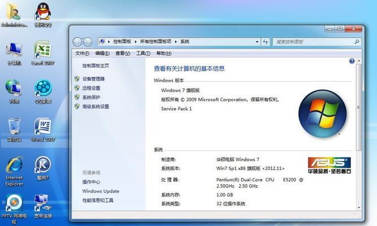Open the 宽带连接 broadband shortcut

tap(43, 206)
